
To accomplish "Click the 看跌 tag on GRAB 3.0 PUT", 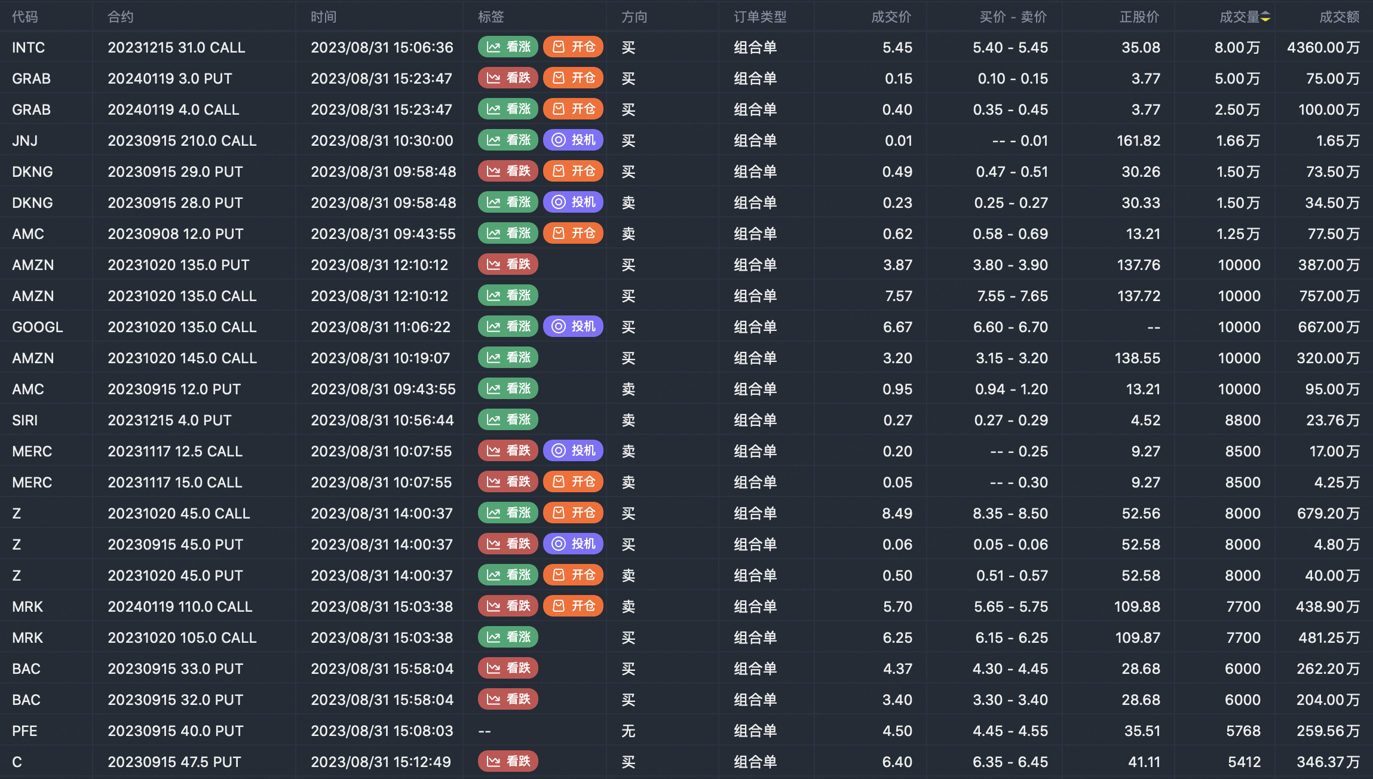I will tap(508, 78).
